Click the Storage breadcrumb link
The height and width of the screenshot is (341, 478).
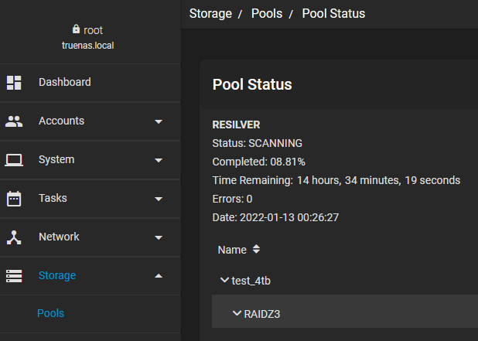pos(210,14)
